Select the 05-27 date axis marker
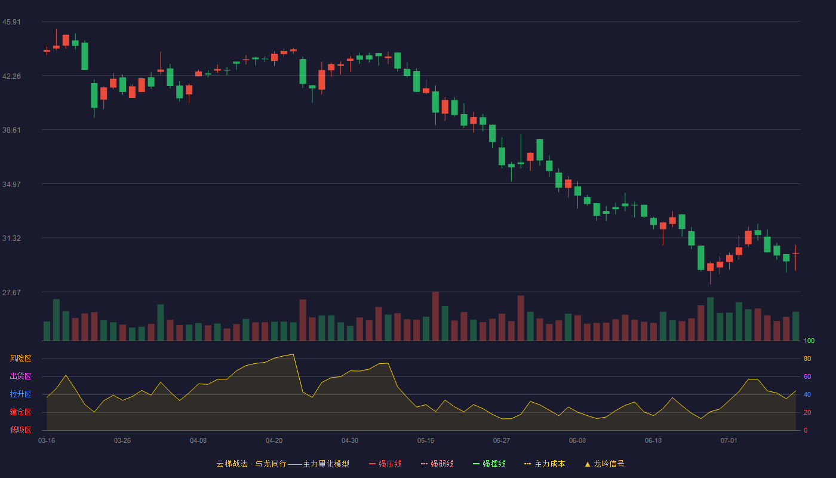This screenshot has height=478, width=836. point(502,440)
